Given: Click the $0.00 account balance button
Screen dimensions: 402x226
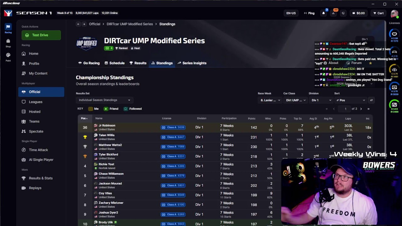Looking at the screenshot, I should click(358, 13).
